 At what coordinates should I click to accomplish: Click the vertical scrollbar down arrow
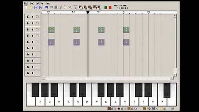point(175,75)
